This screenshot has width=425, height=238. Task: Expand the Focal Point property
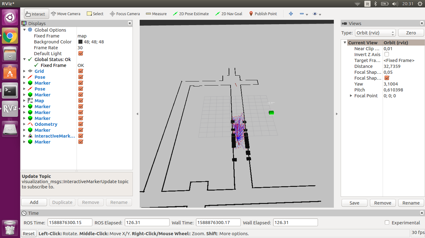[351, 95]
